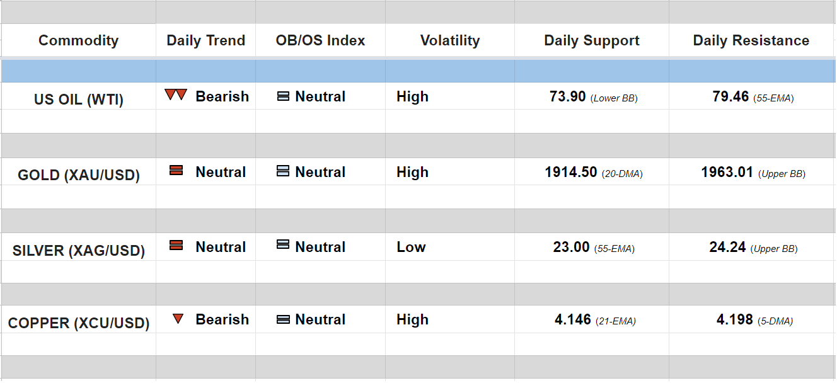Click the Copper OB/OS neutral bars icon
This screenshot has height=383, width=837.
pos(283,319)
